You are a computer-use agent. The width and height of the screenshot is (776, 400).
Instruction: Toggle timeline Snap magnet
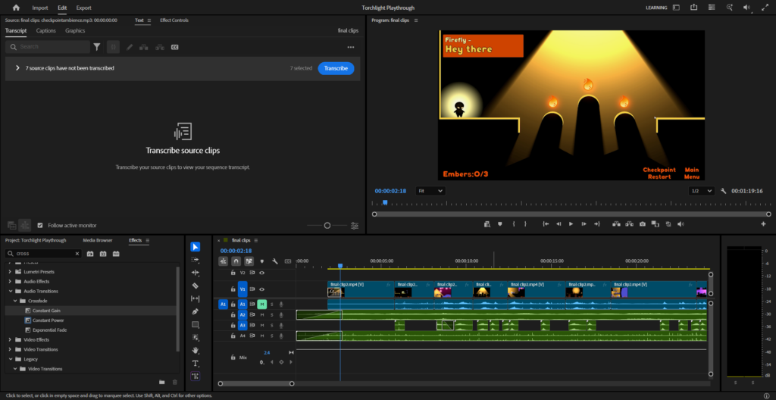236,261
